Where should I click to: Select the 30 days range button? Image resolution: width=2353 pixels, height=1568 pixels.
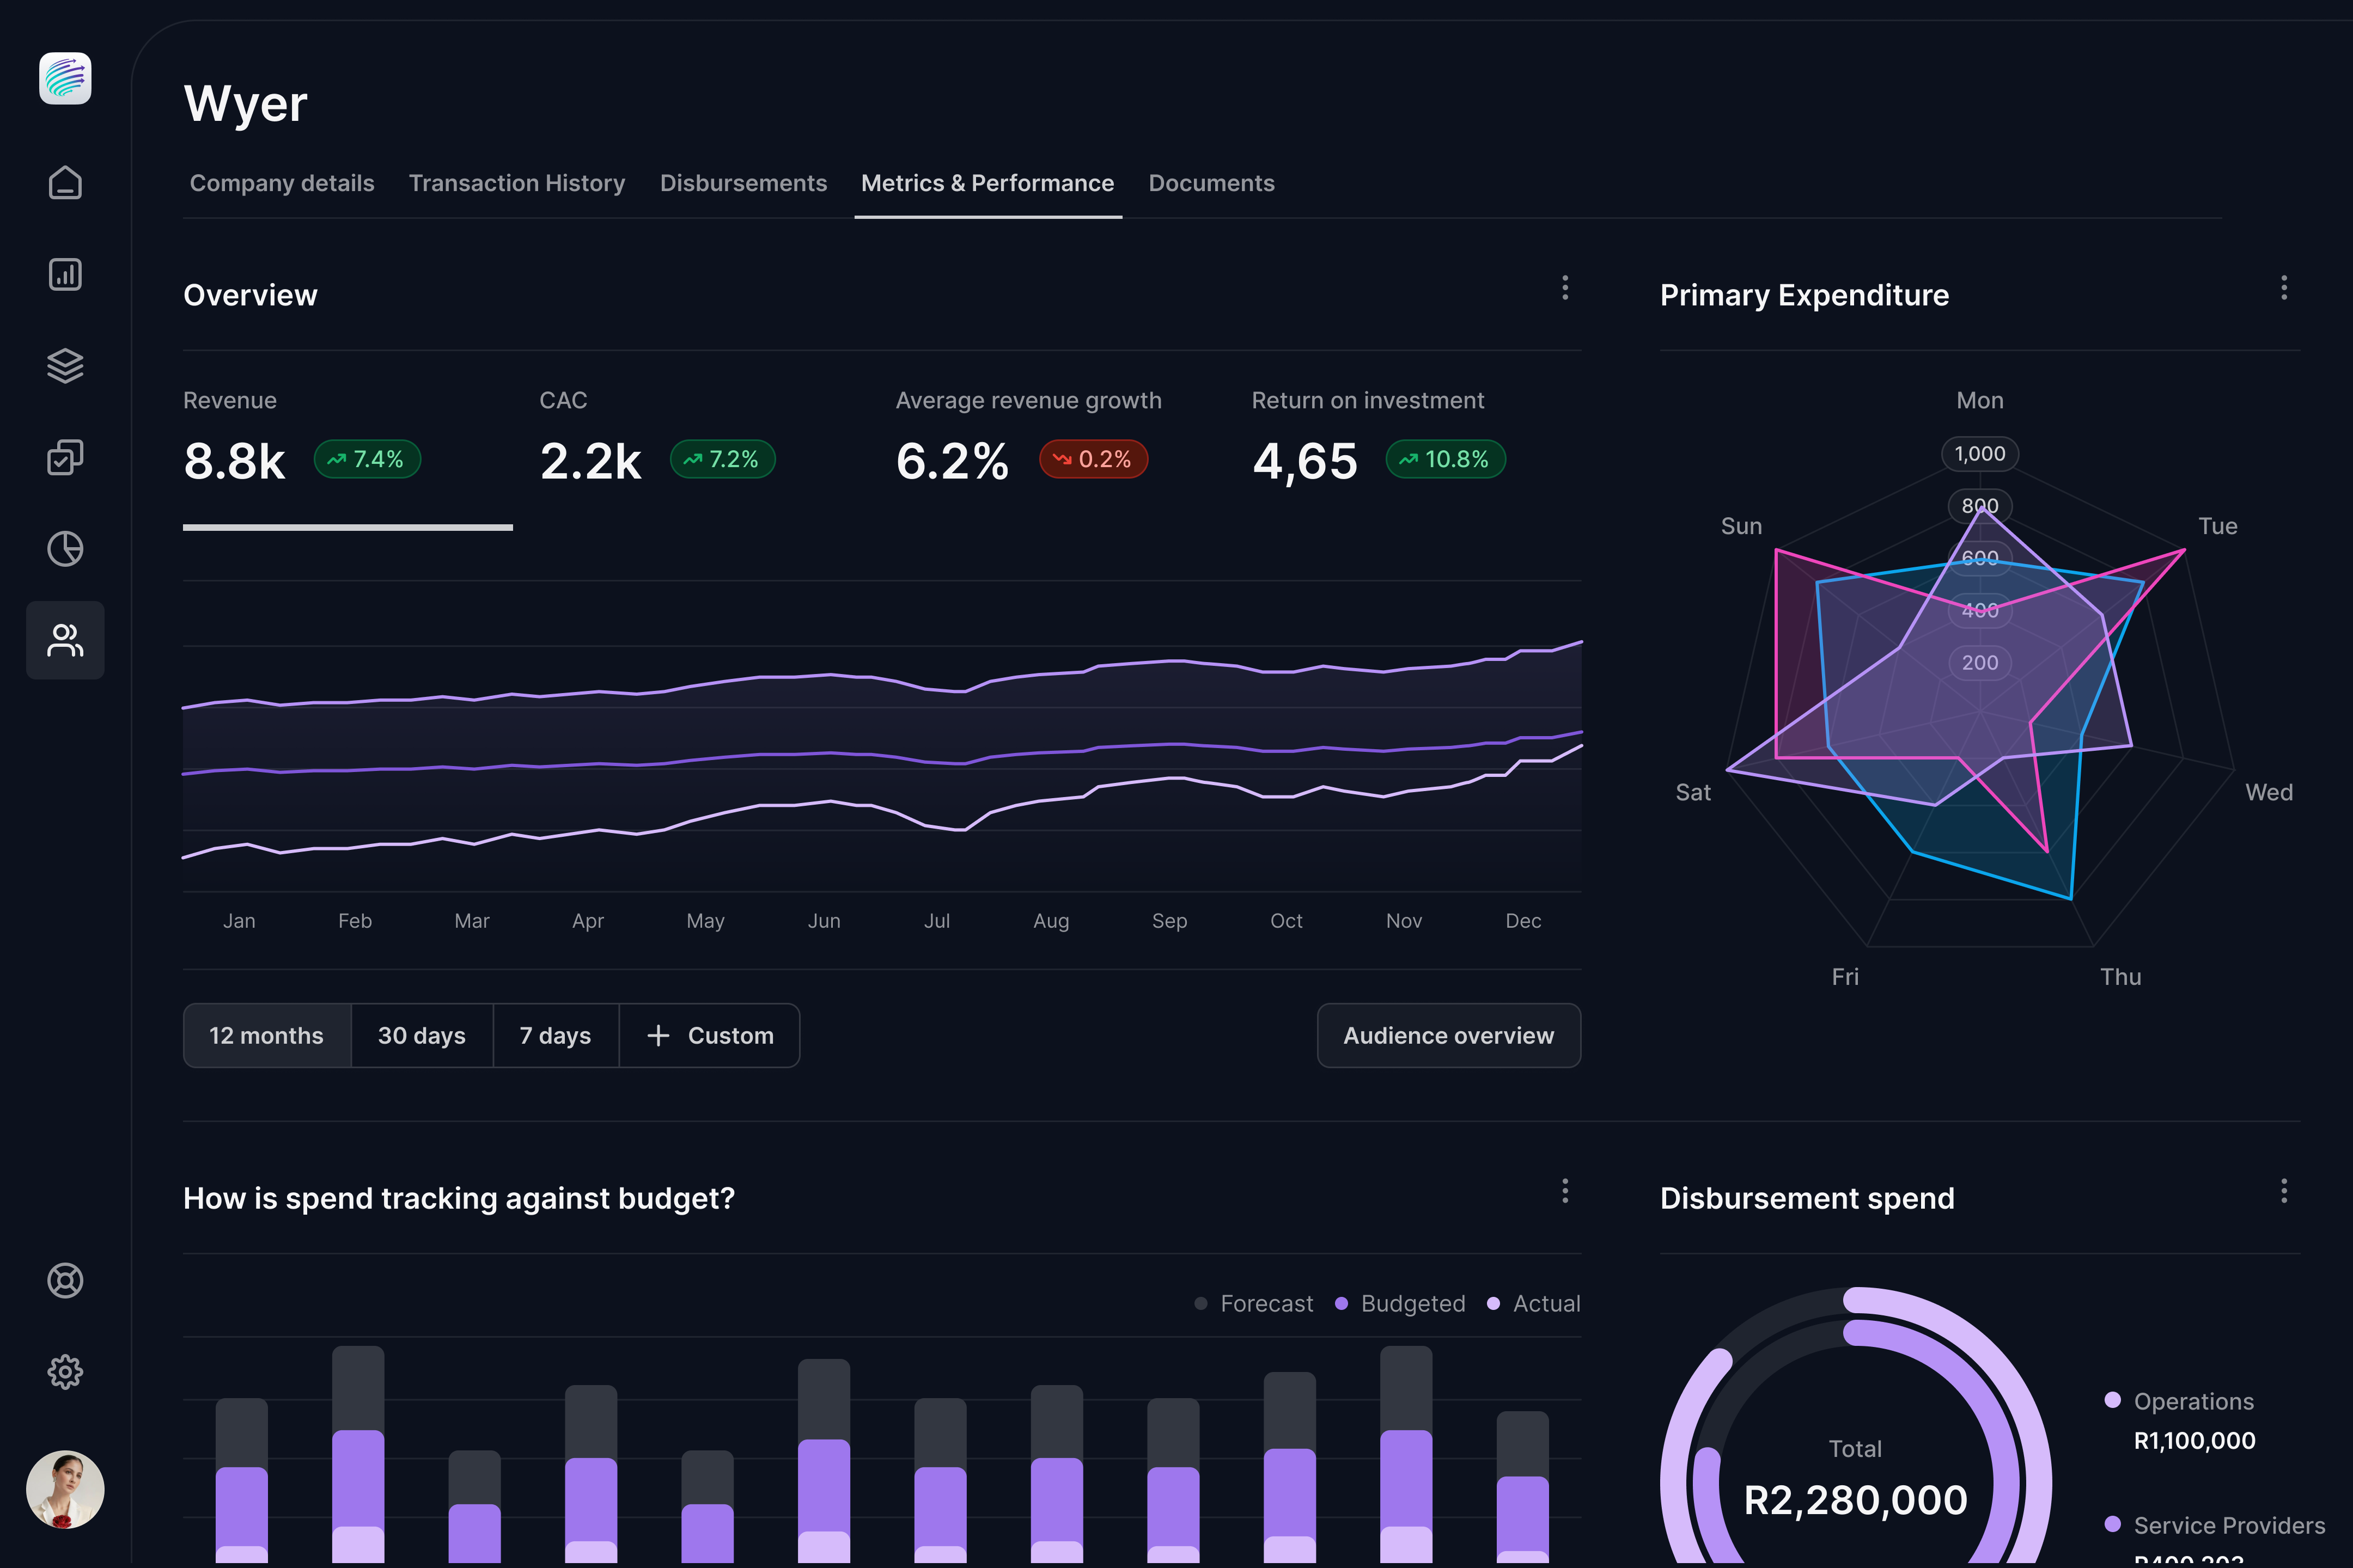click(422, 1036)
